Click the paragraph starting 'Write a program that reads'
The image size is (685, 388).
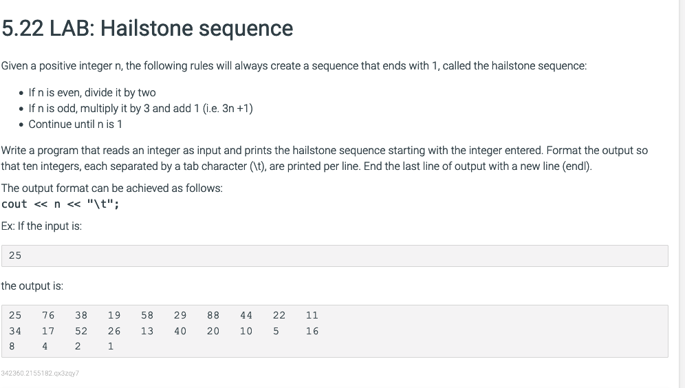pyautogui.click(x=324, y=158)
